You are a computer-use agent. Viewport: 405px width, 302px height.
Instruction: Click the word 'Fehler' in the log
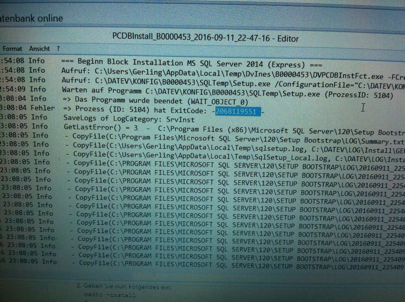tap(43, 108)
